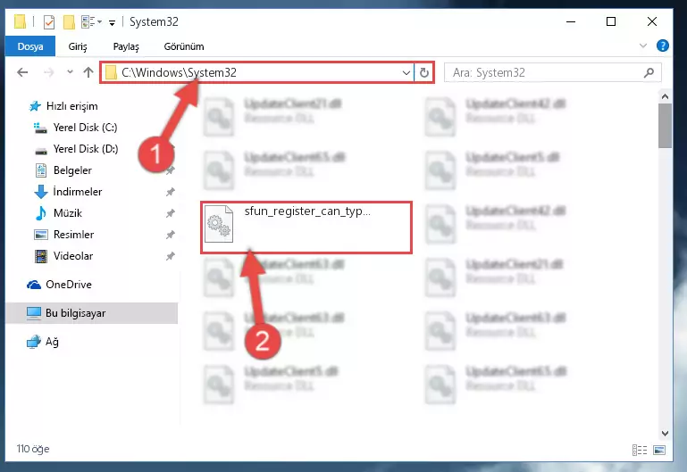The image size is (687, 472).
Task: Click the pin icon beside Resimler
Action: 171,235
